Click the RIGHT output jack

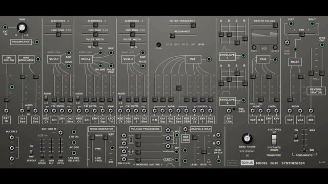click(312, 24)
